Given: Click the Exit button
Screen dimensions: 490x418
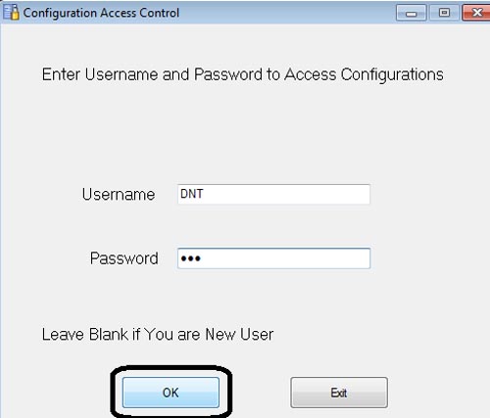Looking at the screenshot, I should (x=339, y=393).
